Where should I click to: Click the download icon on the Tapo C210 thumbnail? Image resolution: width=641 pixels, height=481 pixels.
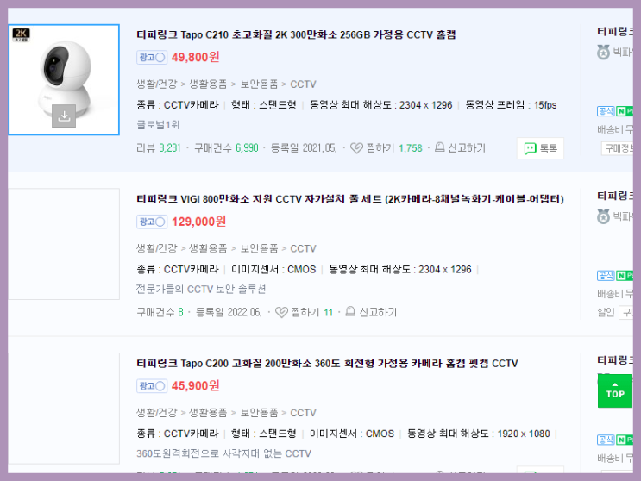pyautogui.click(x=64, y=116)
